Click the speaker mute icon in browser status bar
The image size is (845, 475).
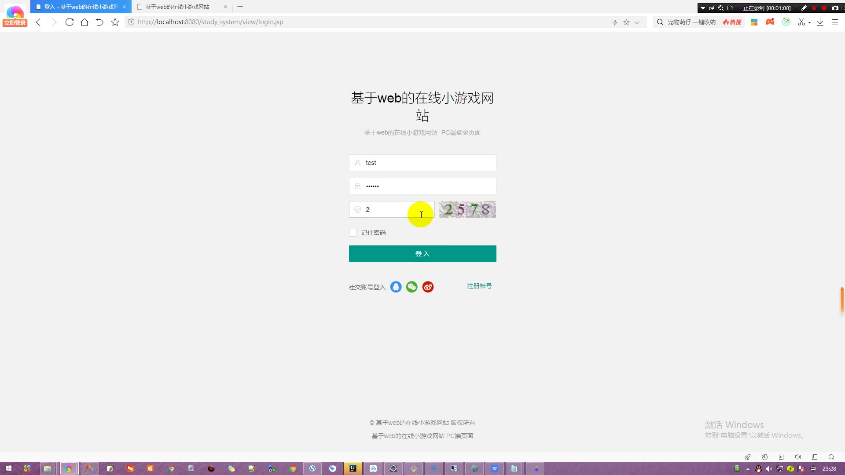(798, 457)
